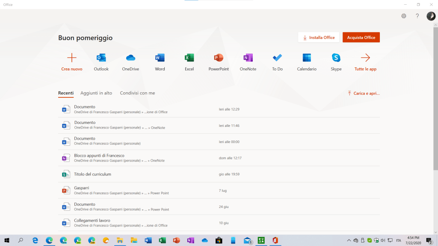Click the Crea nuovo plus icon

pyautogui.click(x=72, y=58)
